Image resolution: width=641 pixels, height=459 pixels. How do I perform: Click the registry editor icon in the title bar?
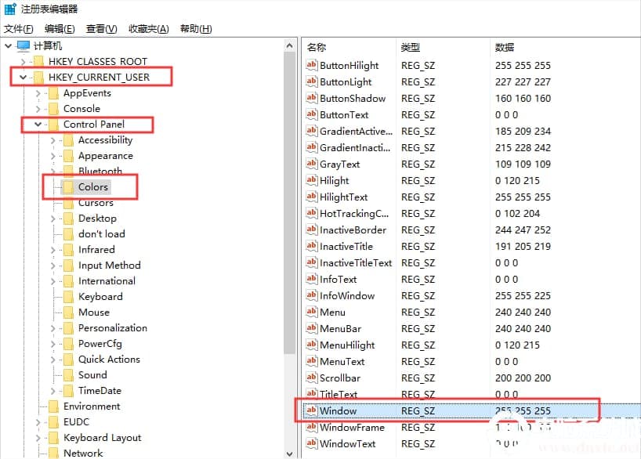click(x=8, y=8)
